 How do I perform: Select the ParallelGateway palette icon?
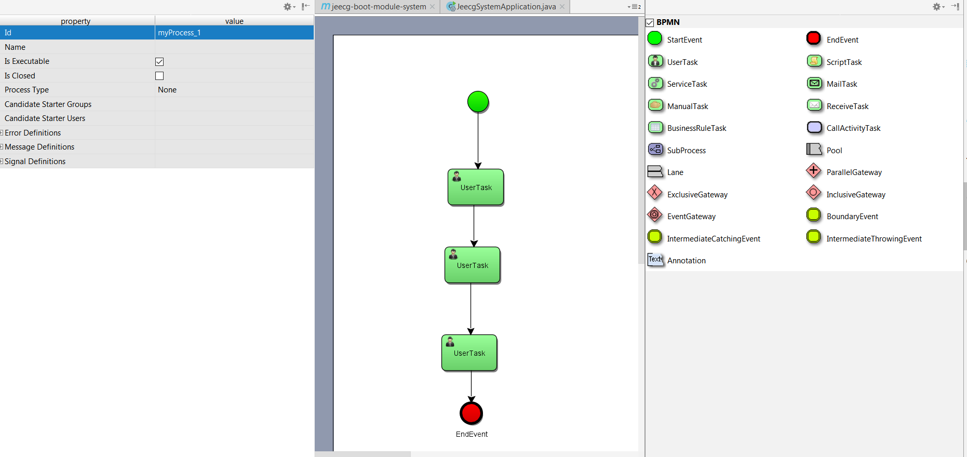point(814,171)
